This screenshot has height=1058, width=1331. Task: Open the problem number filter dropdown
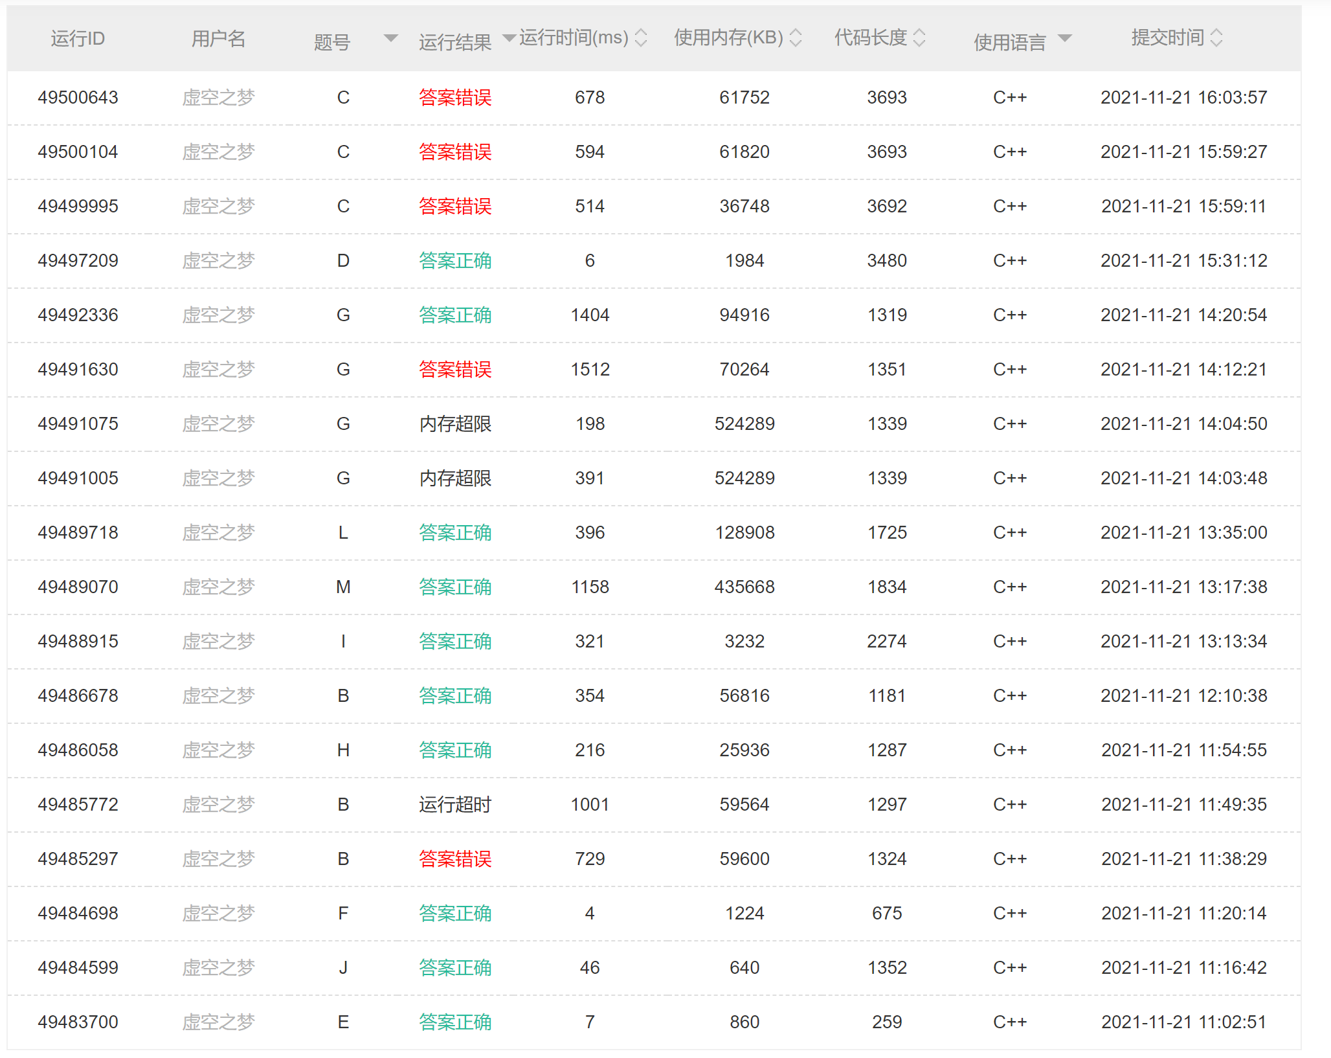pos(390,38)
